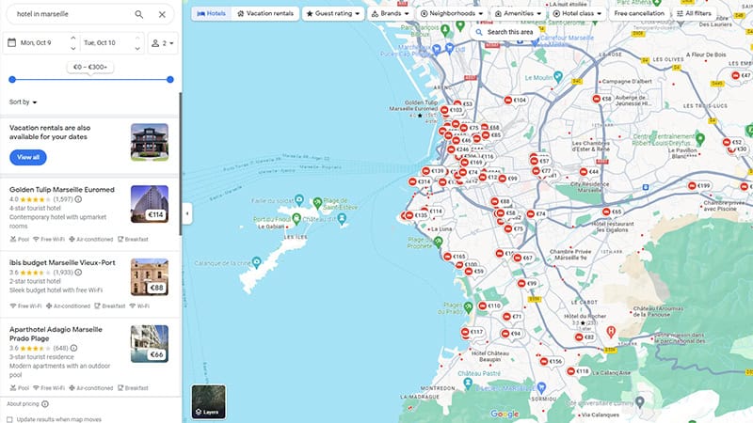The image size is (753, 423).
Task: Clear the search with the X icon
Action: point(162,14)
